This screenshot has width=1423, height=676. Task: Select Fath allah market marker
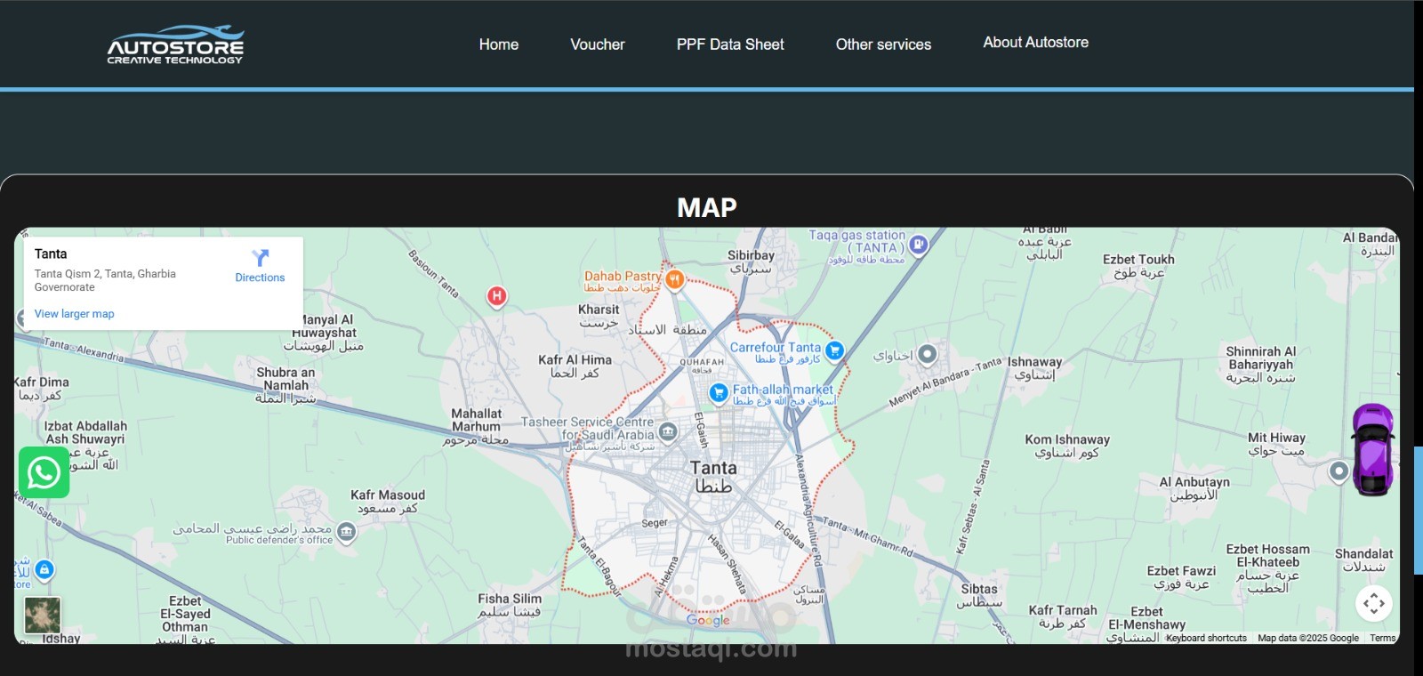click(719, 392)
